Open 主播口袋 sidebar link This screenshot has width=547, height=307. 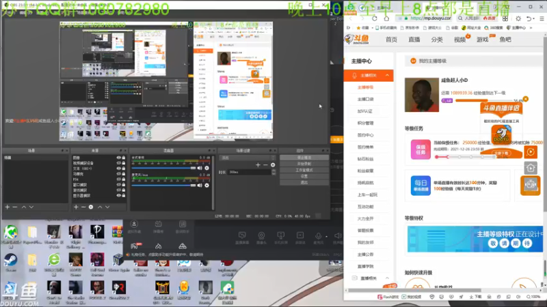(x=365, y=99)
